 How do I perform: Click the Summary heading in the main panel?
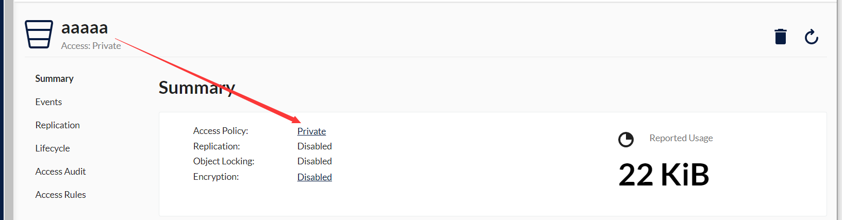point(197,88)
